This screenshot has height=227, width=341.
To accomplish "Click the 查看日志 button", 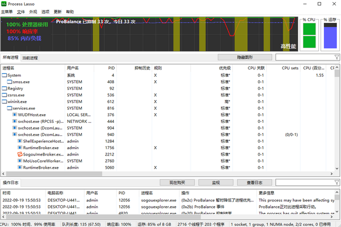I will tap(254, 182).
